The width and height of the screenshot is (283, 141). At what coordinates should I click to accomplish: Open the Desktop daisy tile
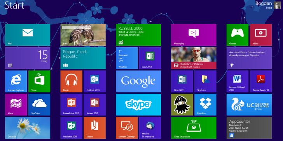pos(28,128)
